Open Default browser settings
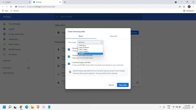196x110 pixels. coord(14,49)
